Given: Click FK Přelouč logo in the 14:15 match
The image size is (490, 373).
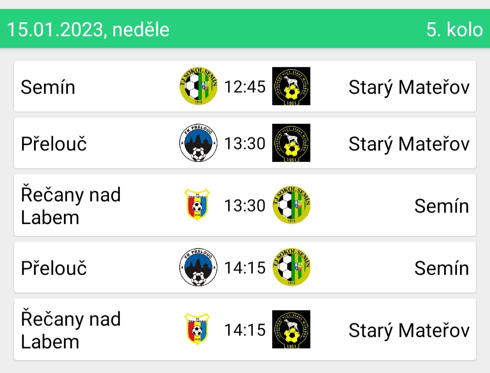Looking at the screenshot, I should coord(198,267).
